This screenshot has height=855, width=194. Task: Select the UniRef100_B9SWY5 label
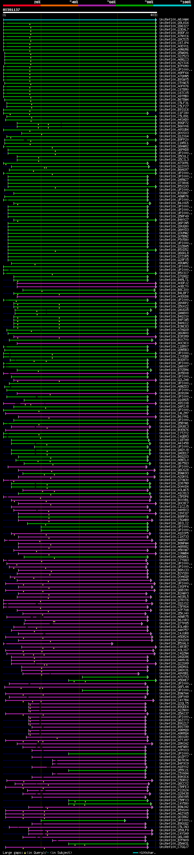[x=174, y=80]
